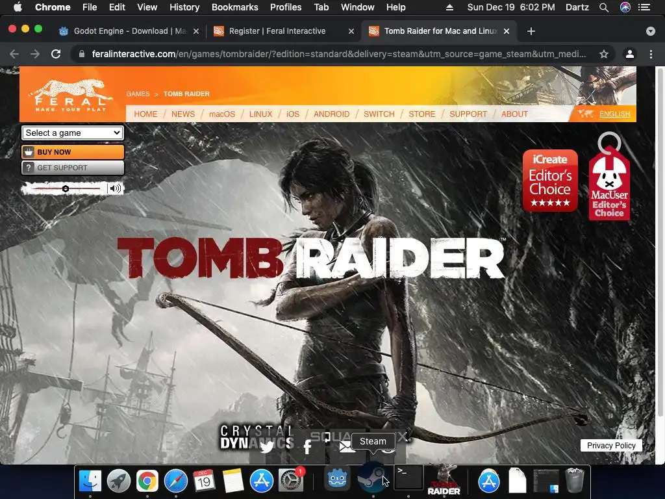The width and height of the screenshot is (665, 499).
Task: Click GAMES breadcrumb link
Action: point(138,94)
